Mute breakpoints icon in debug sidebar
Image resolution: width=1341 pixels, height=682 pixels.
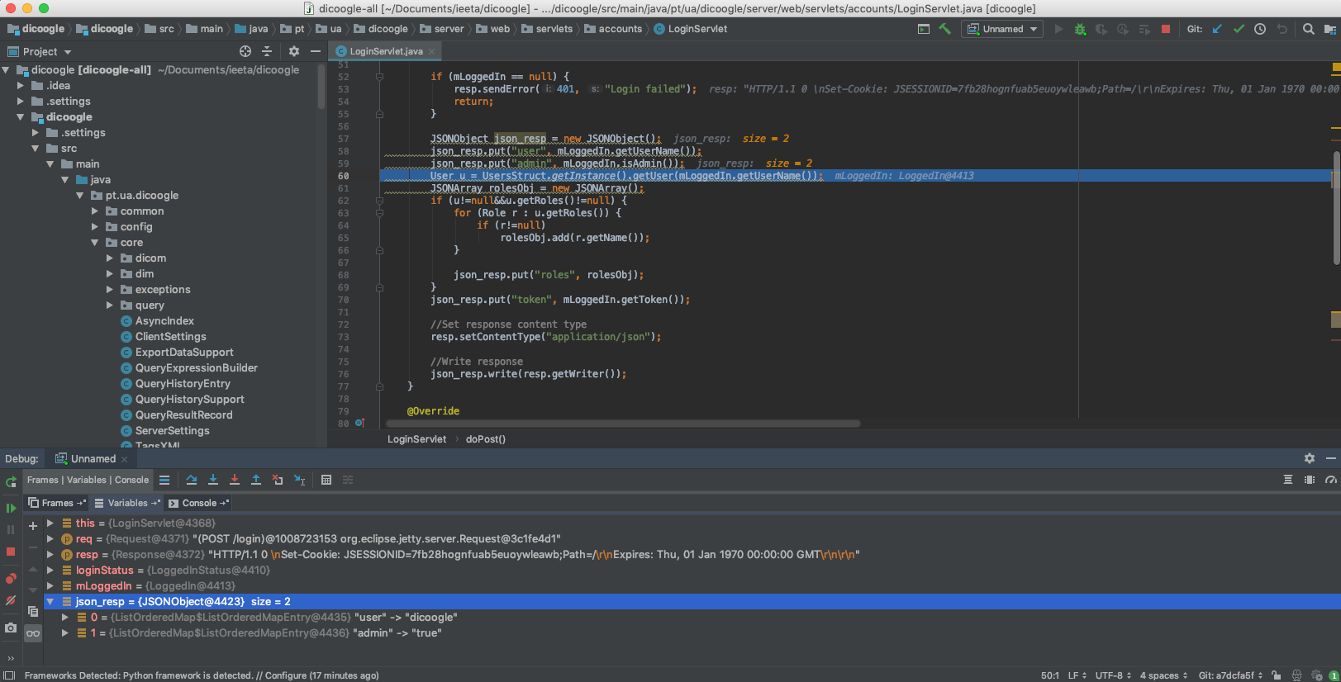[x=11, y=600]
